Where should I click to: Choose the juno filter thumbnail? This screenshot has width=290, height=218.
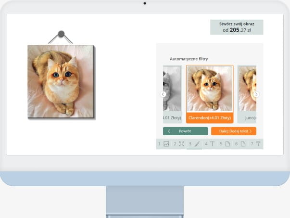247,89
